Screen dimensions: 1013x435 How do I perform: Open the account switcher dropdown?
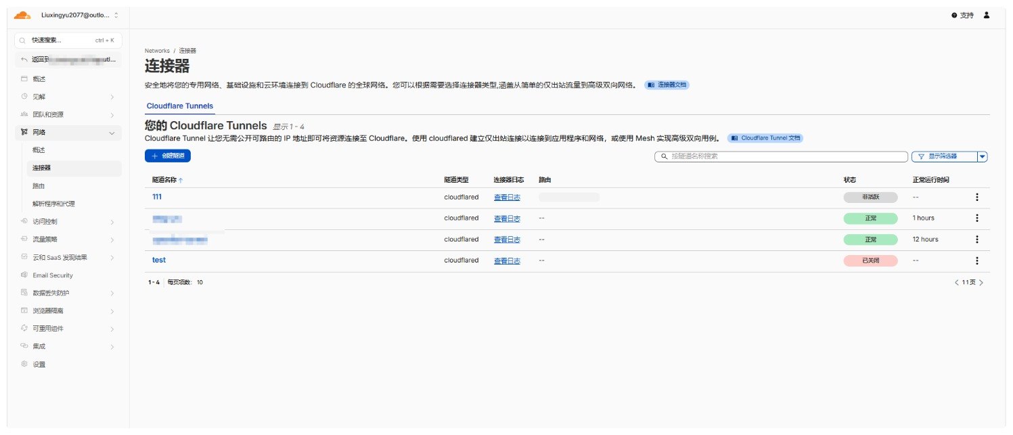coord(79,15)
